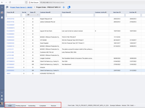
Task: Select the Good Supplier customer cell
Action: tap(50, 43)
